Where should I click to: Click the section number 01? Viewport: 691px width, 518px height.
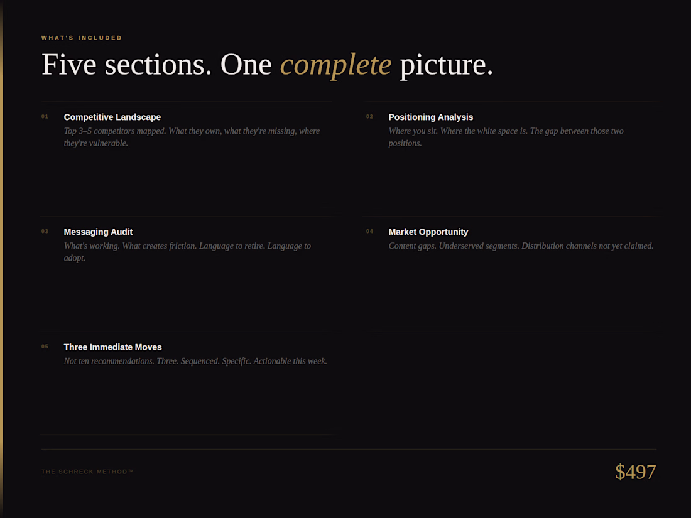pyautogui.click(x=45, y=117)
